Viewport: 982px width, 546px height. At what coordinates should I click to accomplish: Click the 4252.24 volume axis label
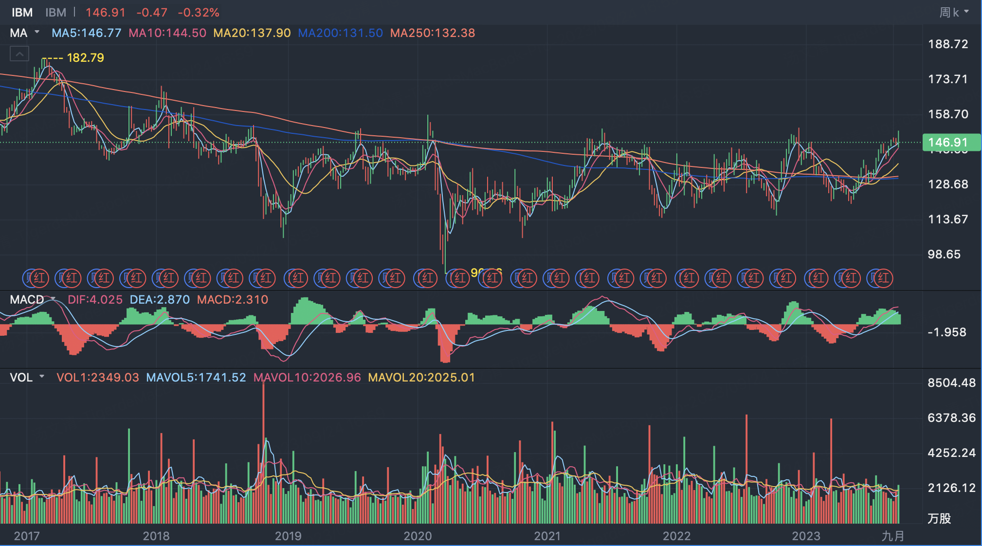point(951,453)
